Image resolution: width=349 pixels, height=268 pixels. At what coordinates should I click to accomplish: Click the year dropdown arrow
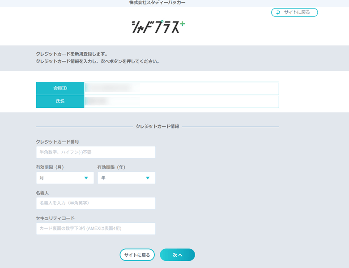pos(148,178)
